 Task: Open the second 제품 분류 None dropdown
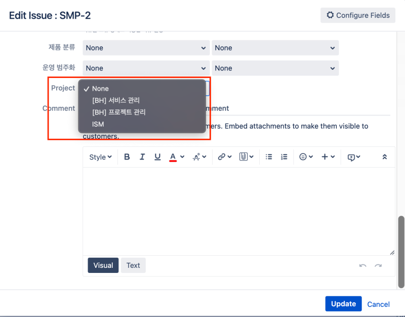275,48
